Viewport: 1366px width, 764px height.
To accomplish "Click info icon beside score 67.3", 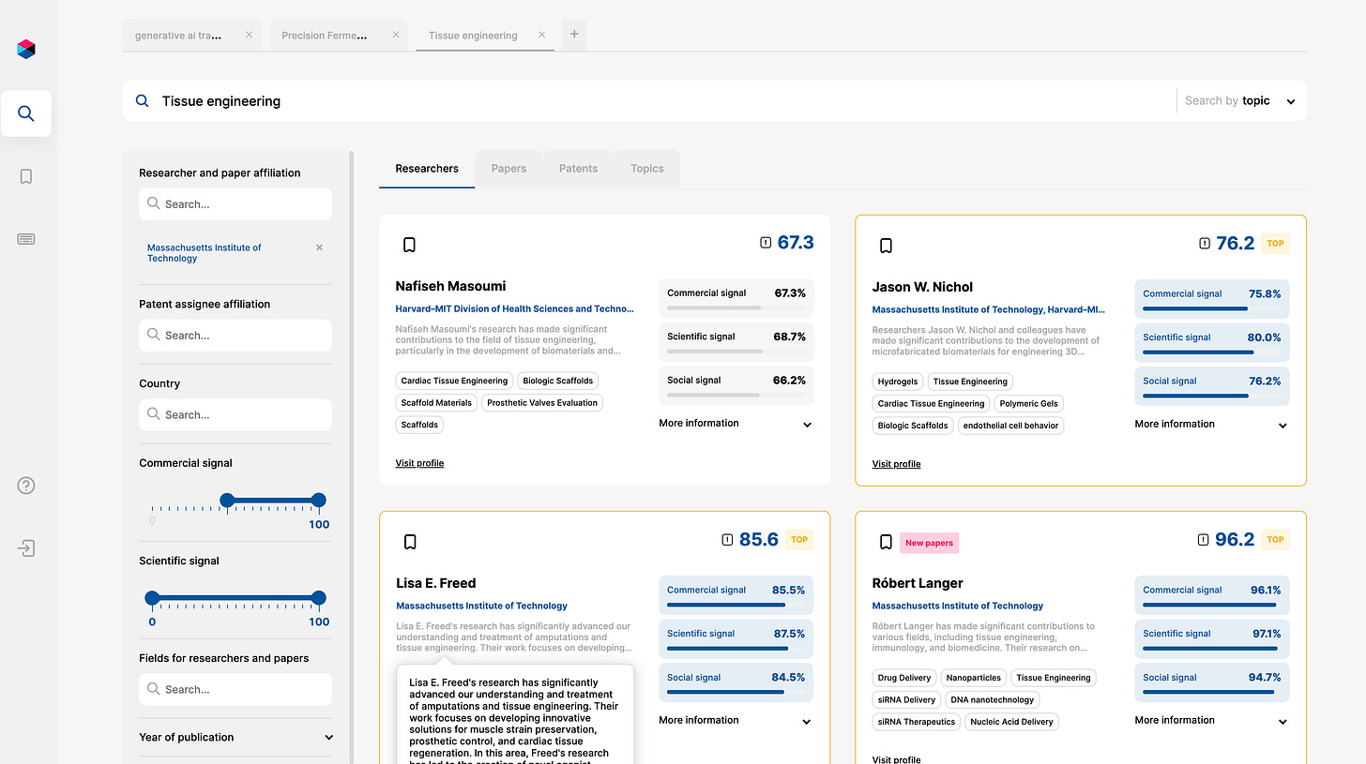I will point(766,243).
